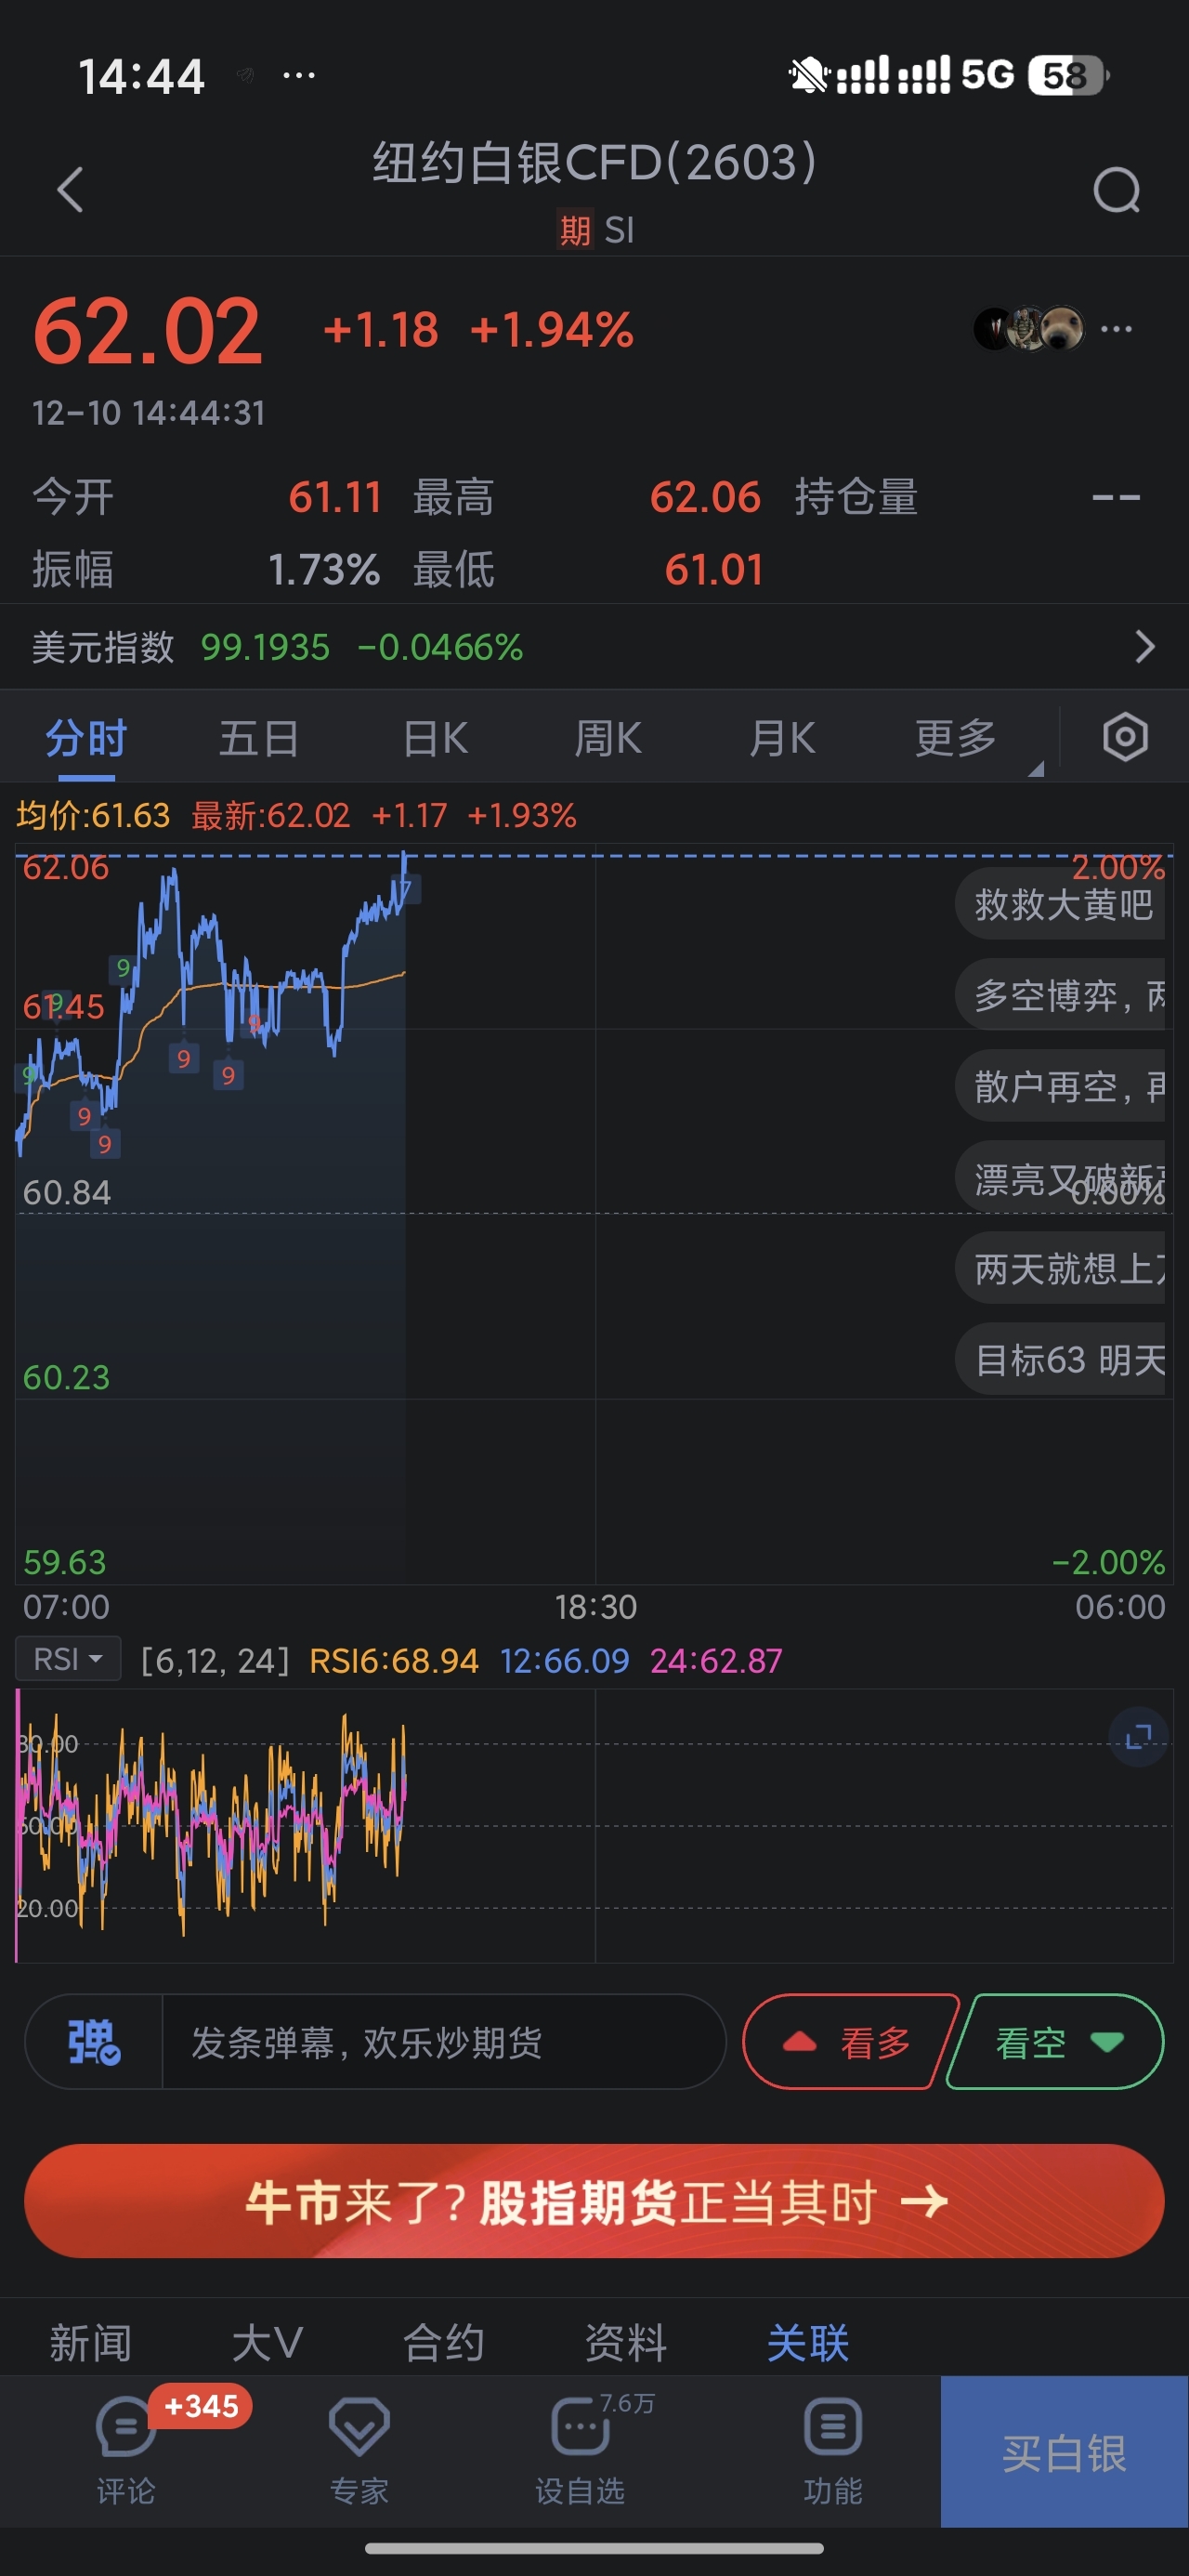
Task: Tap the 散户再空 danmaku comment
Action: 1060,1086
